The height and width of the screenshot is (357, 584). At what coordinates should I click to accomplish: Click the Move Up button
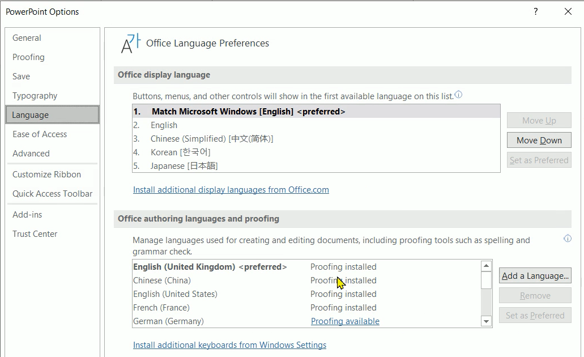(x=539, y=120)
